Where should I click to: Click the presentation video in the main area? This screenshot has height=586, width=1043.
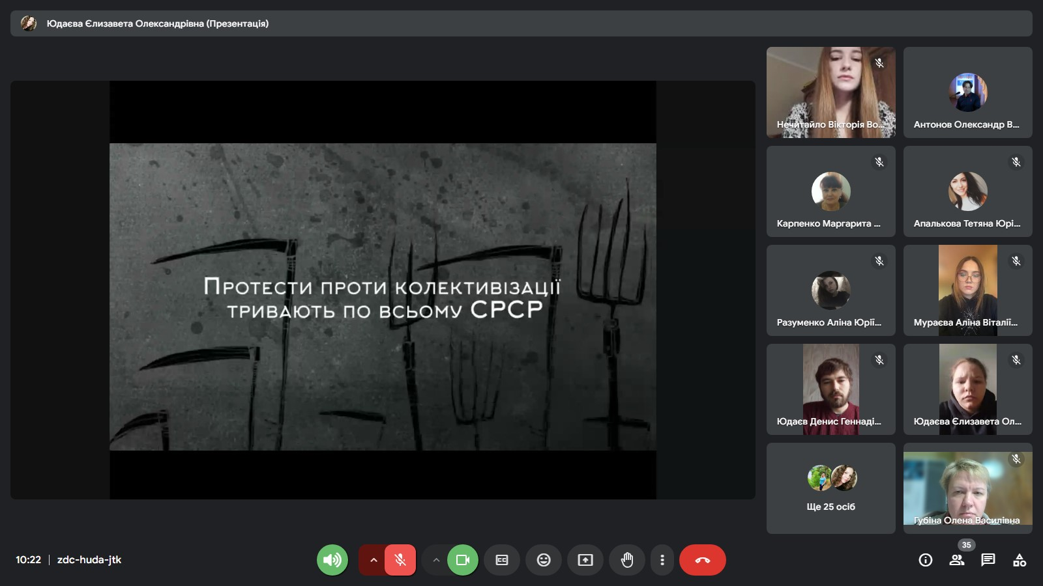click(383, 290)
